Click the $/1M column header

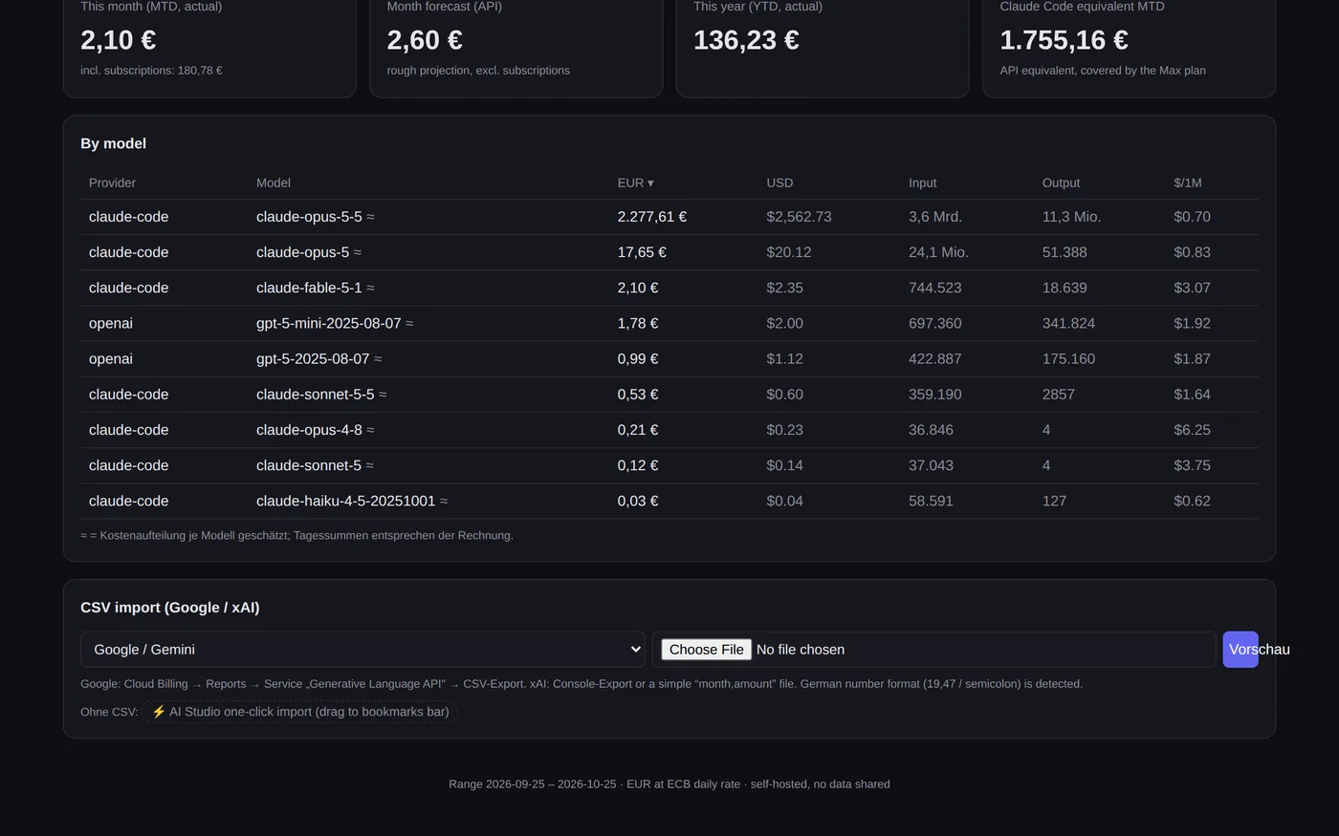tap(1188, 182)
